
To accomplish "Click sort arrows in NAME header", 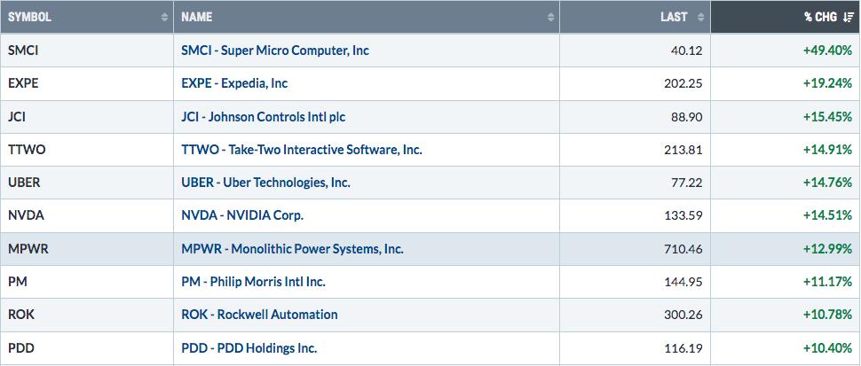I will pyautogui.click(x=550, y=17).
